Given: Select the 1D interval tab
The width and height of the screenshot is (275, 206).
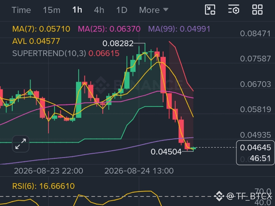Looking at the screenshot, I should coord(122,10).
